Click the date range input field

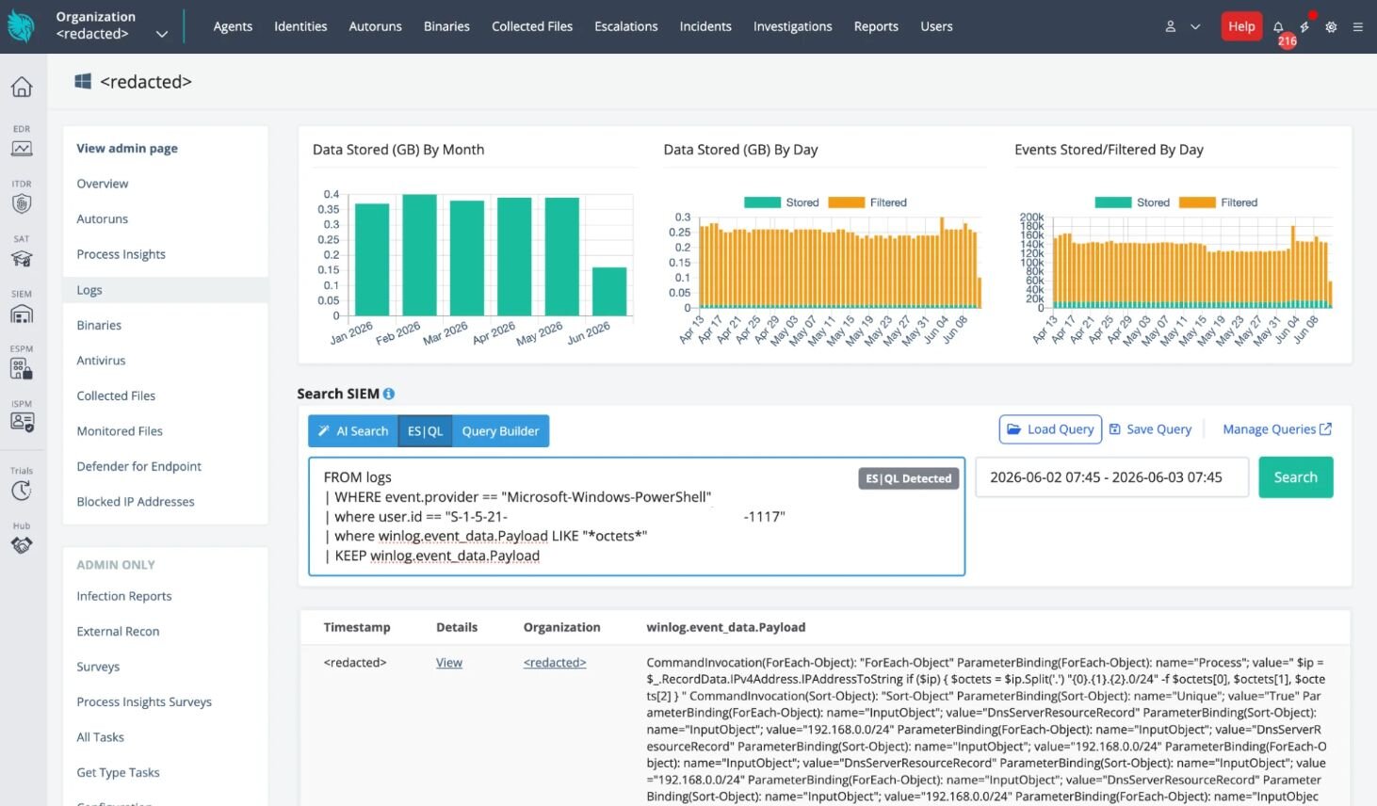pos(1111,477)
